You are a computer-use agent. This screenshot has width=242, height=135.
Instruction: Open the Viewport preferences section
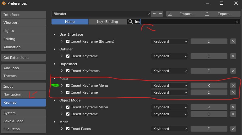[24, 23]
